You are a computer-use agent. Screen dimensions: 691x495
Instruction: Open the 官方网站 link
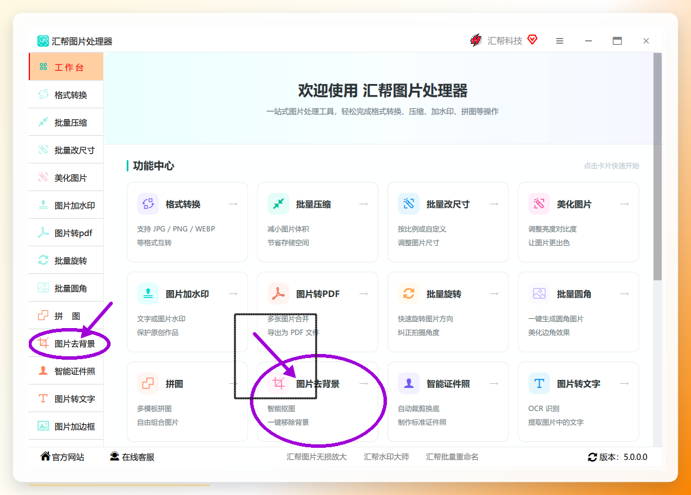tap(62, 457)
